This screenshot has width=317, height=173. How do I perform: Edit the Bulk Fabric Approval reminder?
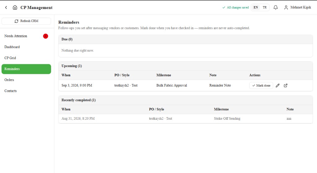click(x=278, y=86)
